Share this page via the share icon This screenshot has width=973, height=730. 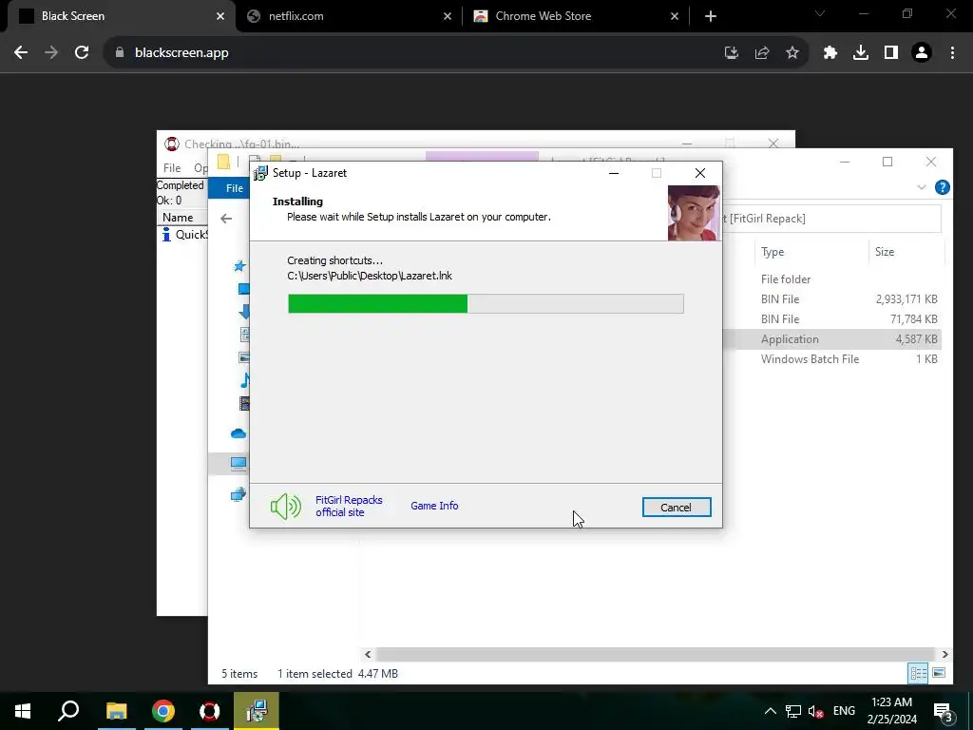click(762, 53)
